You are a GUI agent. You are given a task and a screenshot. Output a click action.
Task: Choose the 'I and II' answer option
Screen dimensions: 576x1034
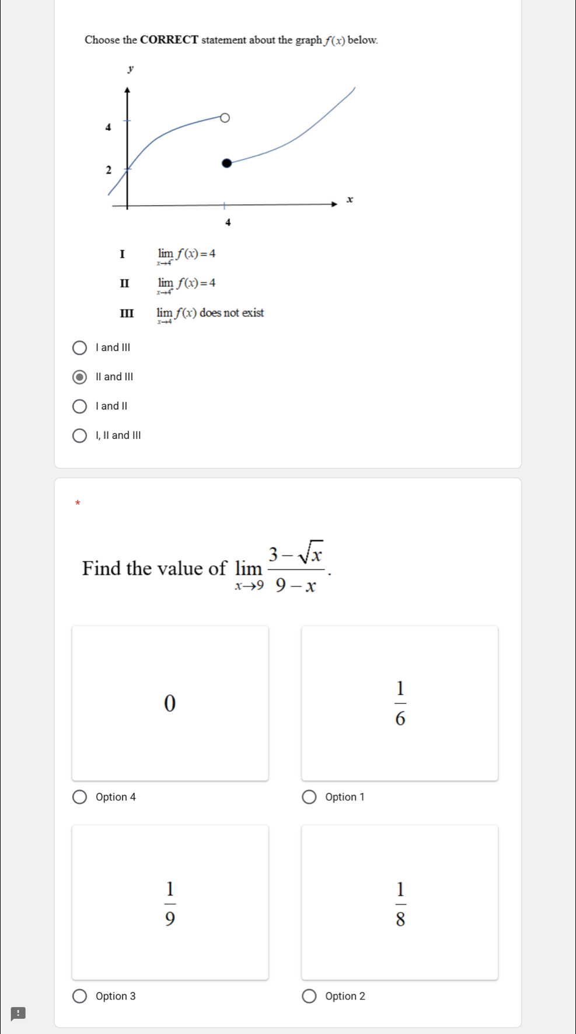79,407
